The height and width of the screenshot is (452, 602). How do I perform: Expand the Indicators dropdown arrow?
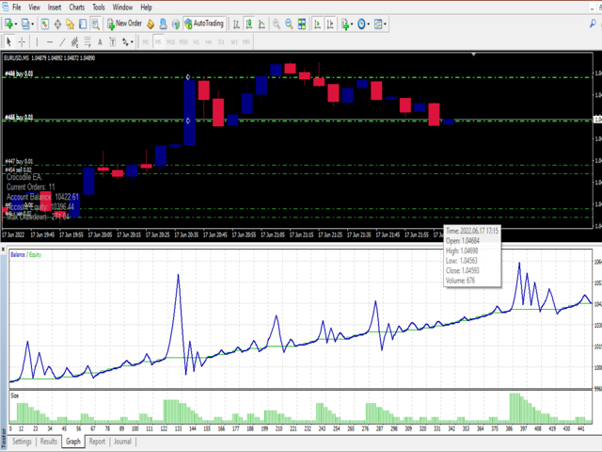pyautogui.click(x=352, y=24)
